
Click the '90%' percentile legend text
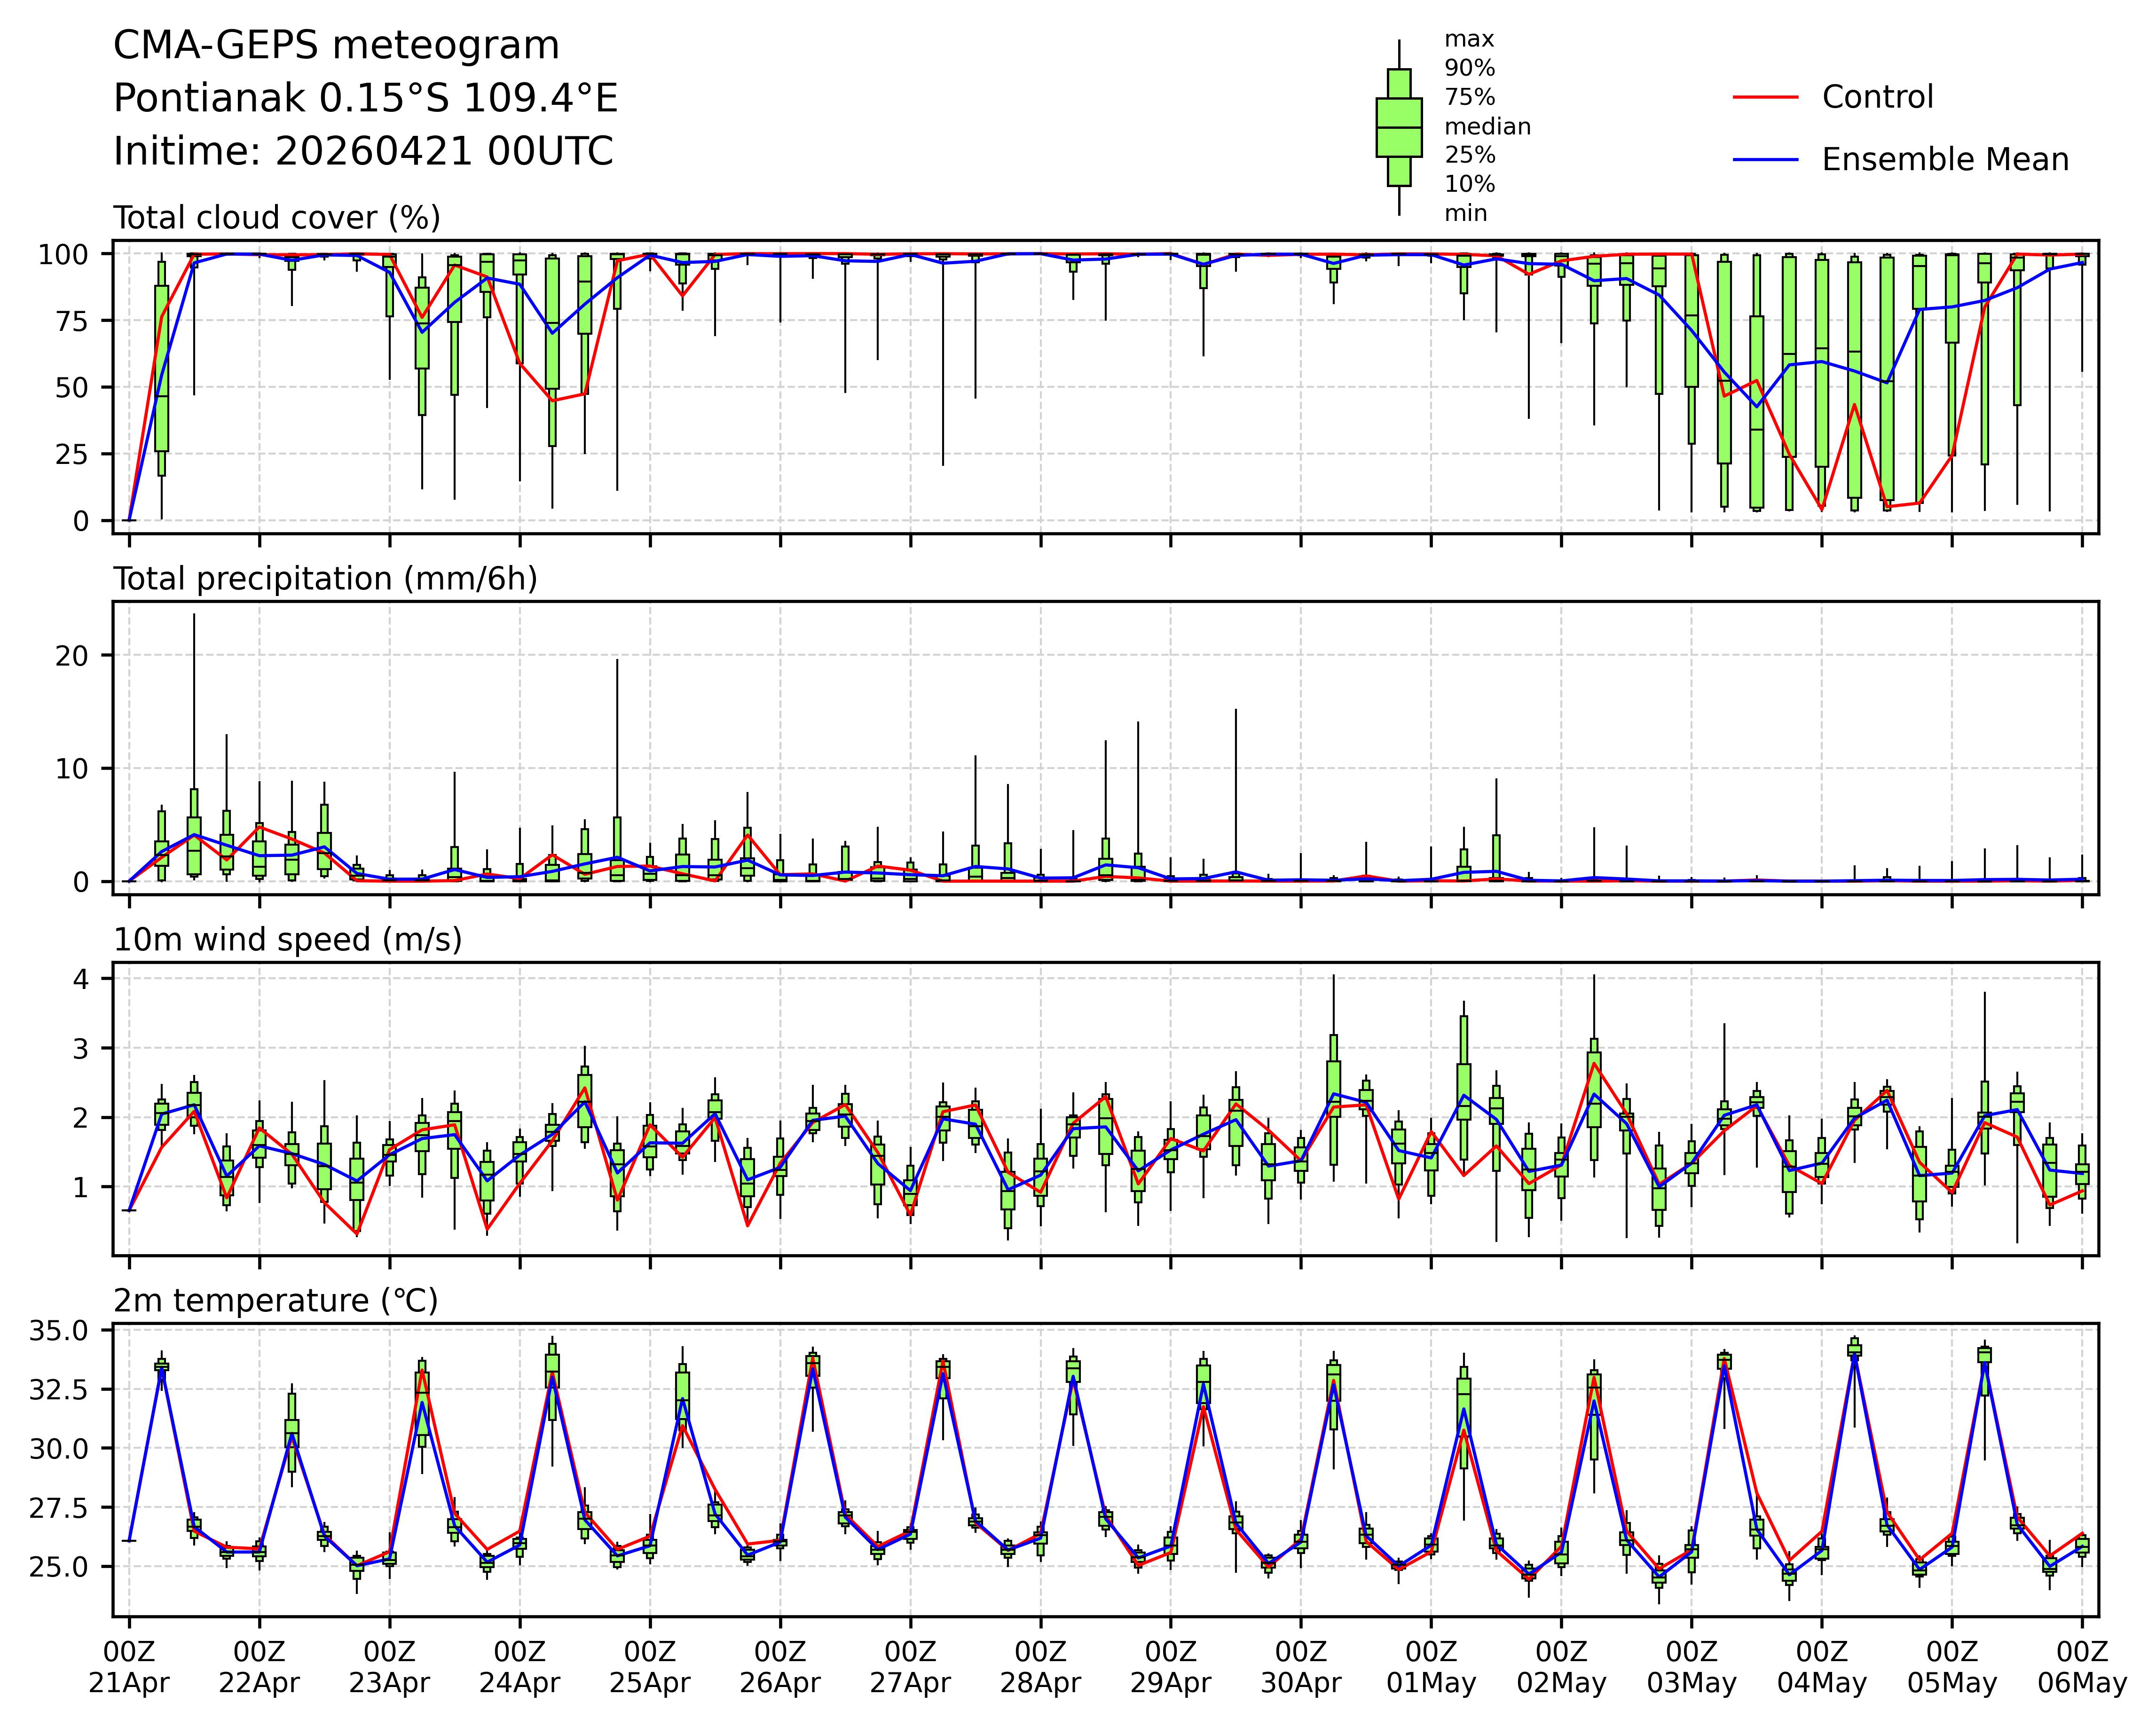point(1469,69)
